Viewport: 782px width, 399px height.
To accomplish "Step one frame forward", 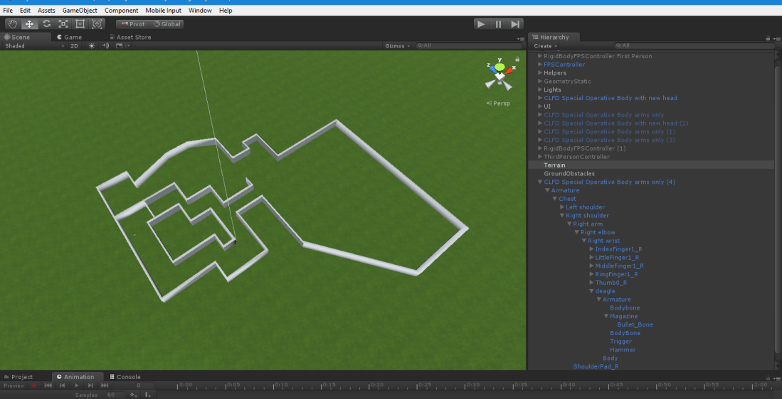I will (515, 24).
